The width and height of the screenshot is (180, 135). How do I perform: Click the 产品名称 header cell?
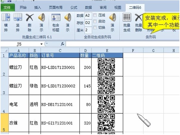coord(18,55)
